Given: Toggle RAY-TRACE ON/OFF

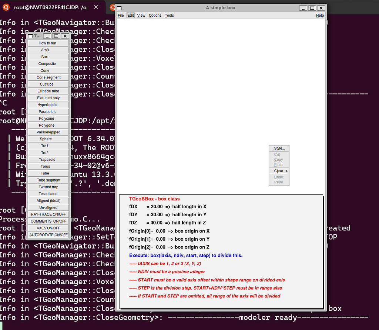Looking at the screenshot, I should [47, 214].
